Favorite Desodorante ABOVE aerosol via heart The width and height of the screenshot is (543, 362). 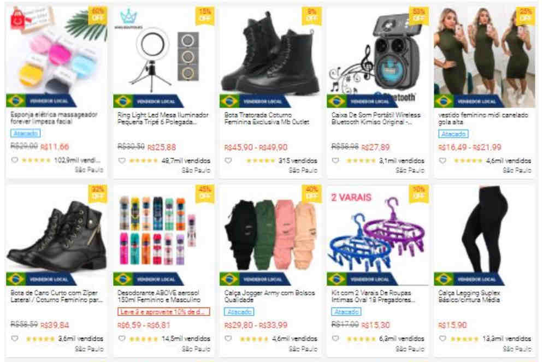[122, 339]
